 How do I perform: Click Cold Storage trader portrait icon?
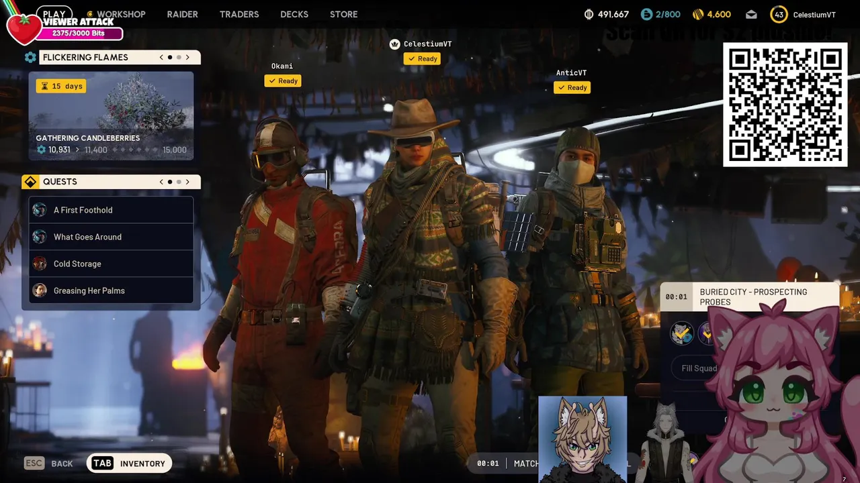point(40,264)
